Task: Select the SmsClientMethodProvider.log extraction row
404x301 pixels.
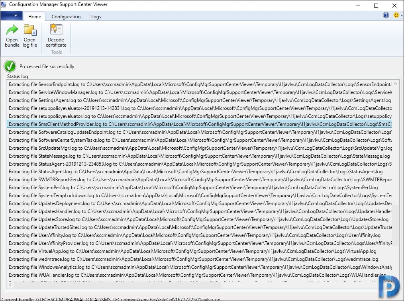Action: pyautogui.click(x=200, y=124)
